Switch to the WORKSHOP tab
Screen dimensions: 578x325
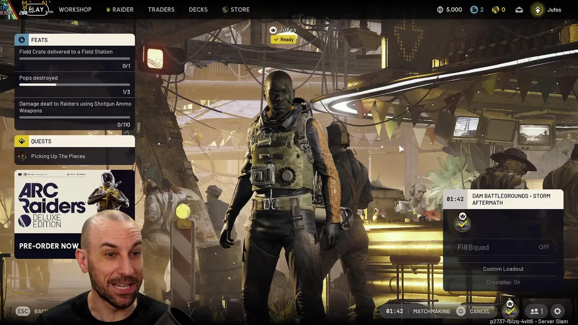pyautogui.click(x=75, y=9)
